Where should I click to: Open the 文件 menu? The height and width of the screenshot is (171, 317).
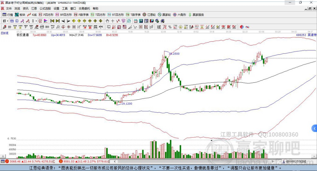click(x=9, y=8)
